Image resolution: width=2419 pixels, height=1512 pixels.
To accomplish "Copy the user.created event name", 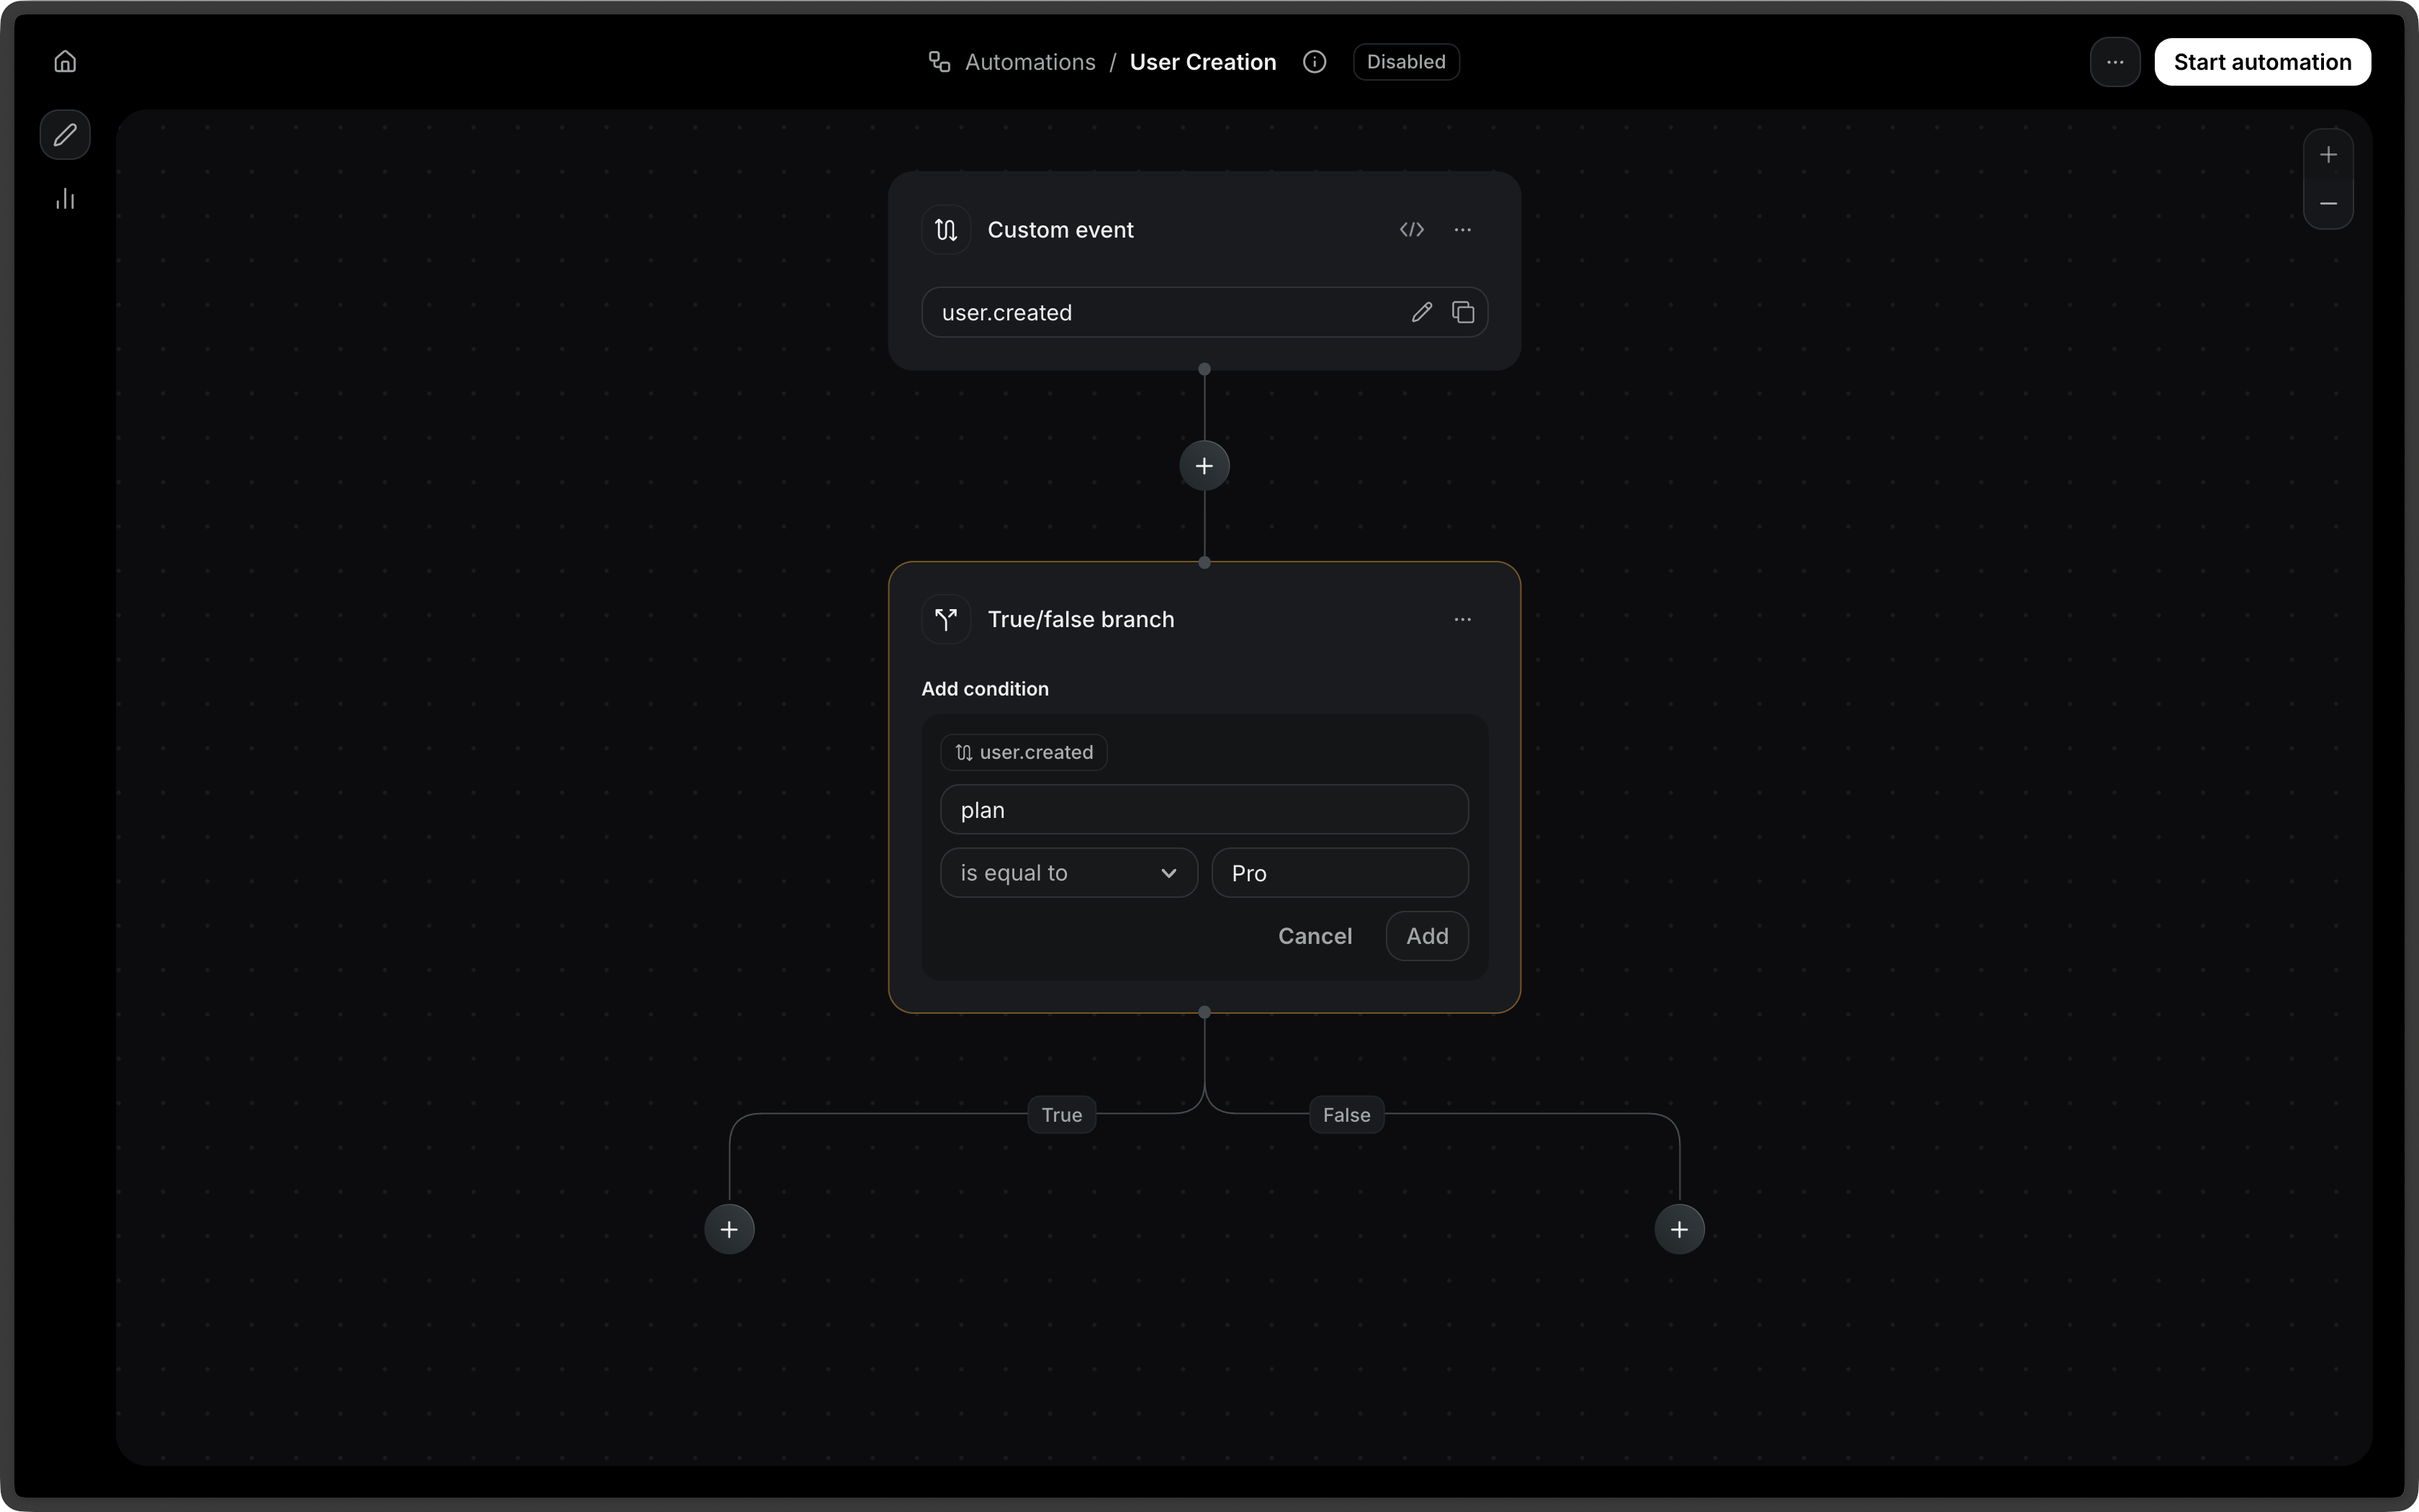I will pyautogui.click(x=1462, y=312).
